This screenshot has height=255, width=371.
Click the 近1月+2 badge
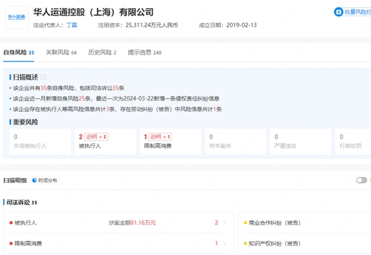tap(96, 137)
